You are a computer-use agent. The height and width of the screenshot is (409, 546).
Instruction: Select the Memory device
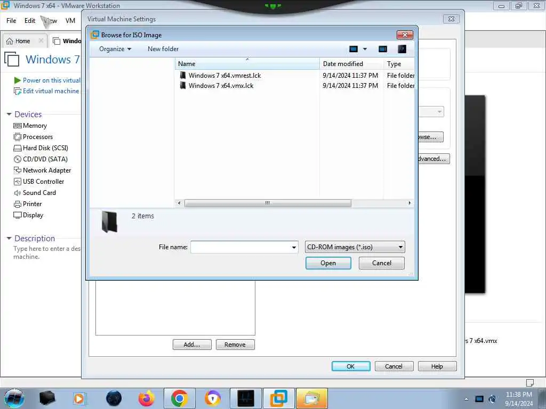click(x=30, y=126)
